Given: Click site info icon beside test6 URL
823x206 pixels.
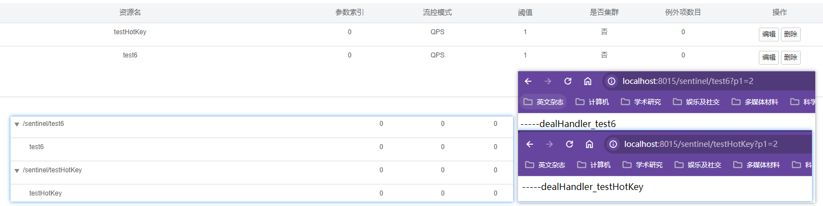Looking at the screenshot, I should point(611,81).
